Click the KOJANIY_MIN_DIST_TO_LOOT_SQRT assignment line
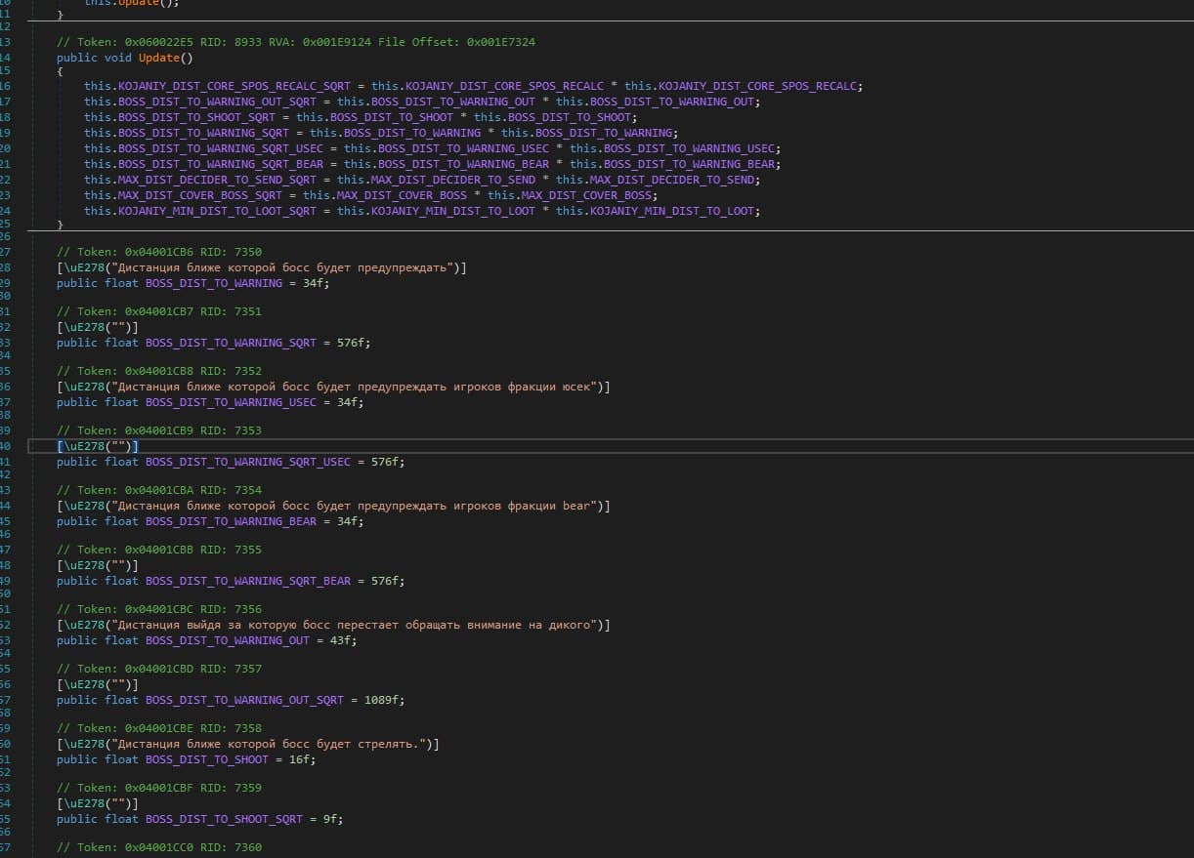The height and width of the screenshot is (858, 1194). click(x=422, y=211)
